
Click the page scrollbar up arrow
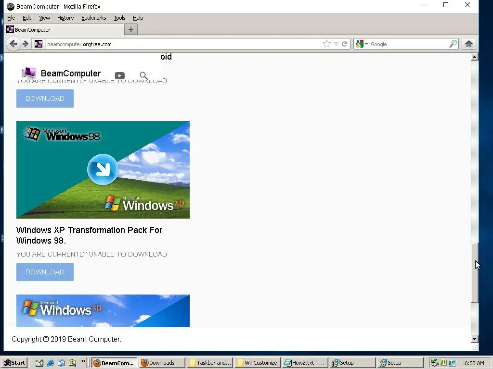coord(474,57)
